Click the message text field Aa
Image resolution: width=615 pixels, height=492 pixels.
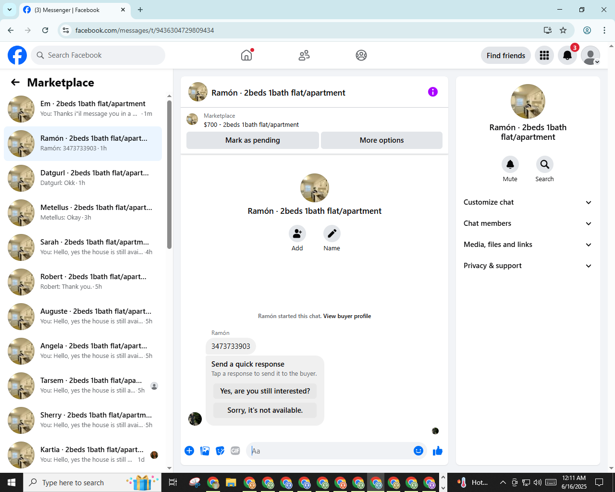(x=331, y=451)
